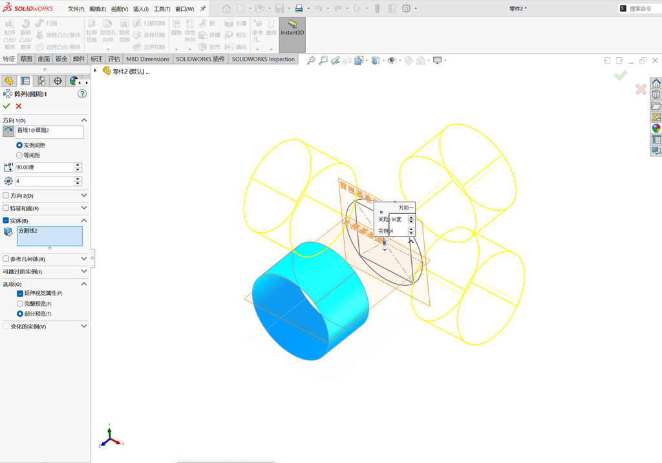Switch to the ConfigurationManager tab icon
The image size is (662, 463).
pos(41,81)
